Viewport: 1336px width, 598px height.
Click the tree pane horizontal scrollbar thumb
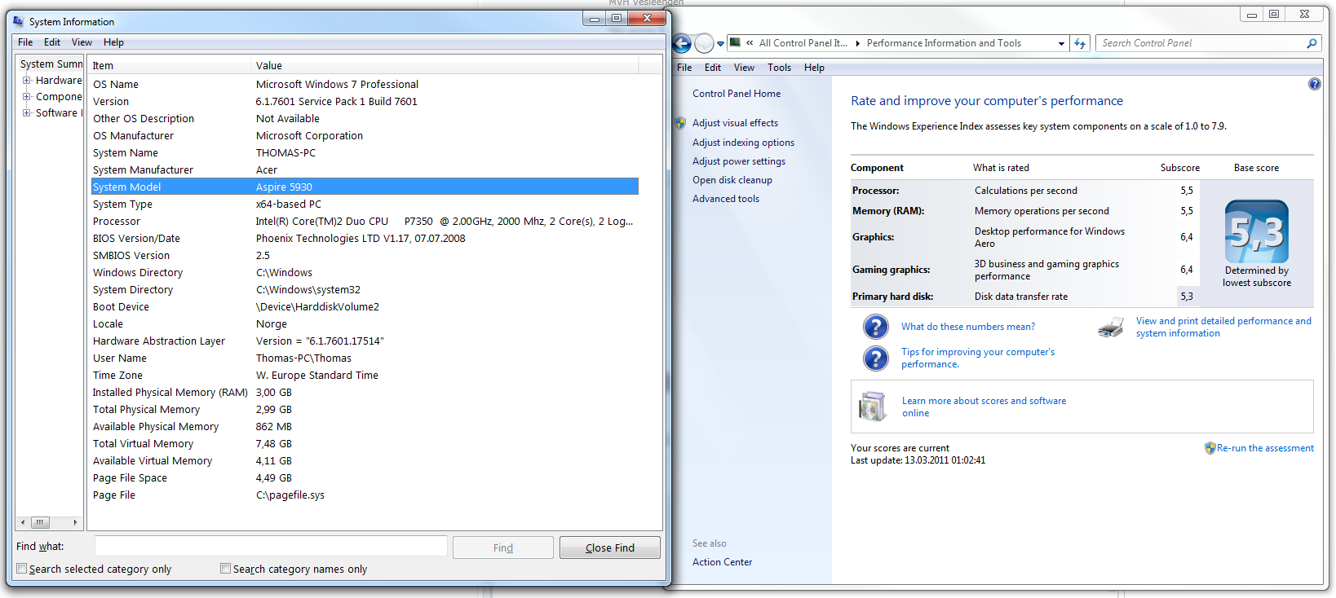40,522
